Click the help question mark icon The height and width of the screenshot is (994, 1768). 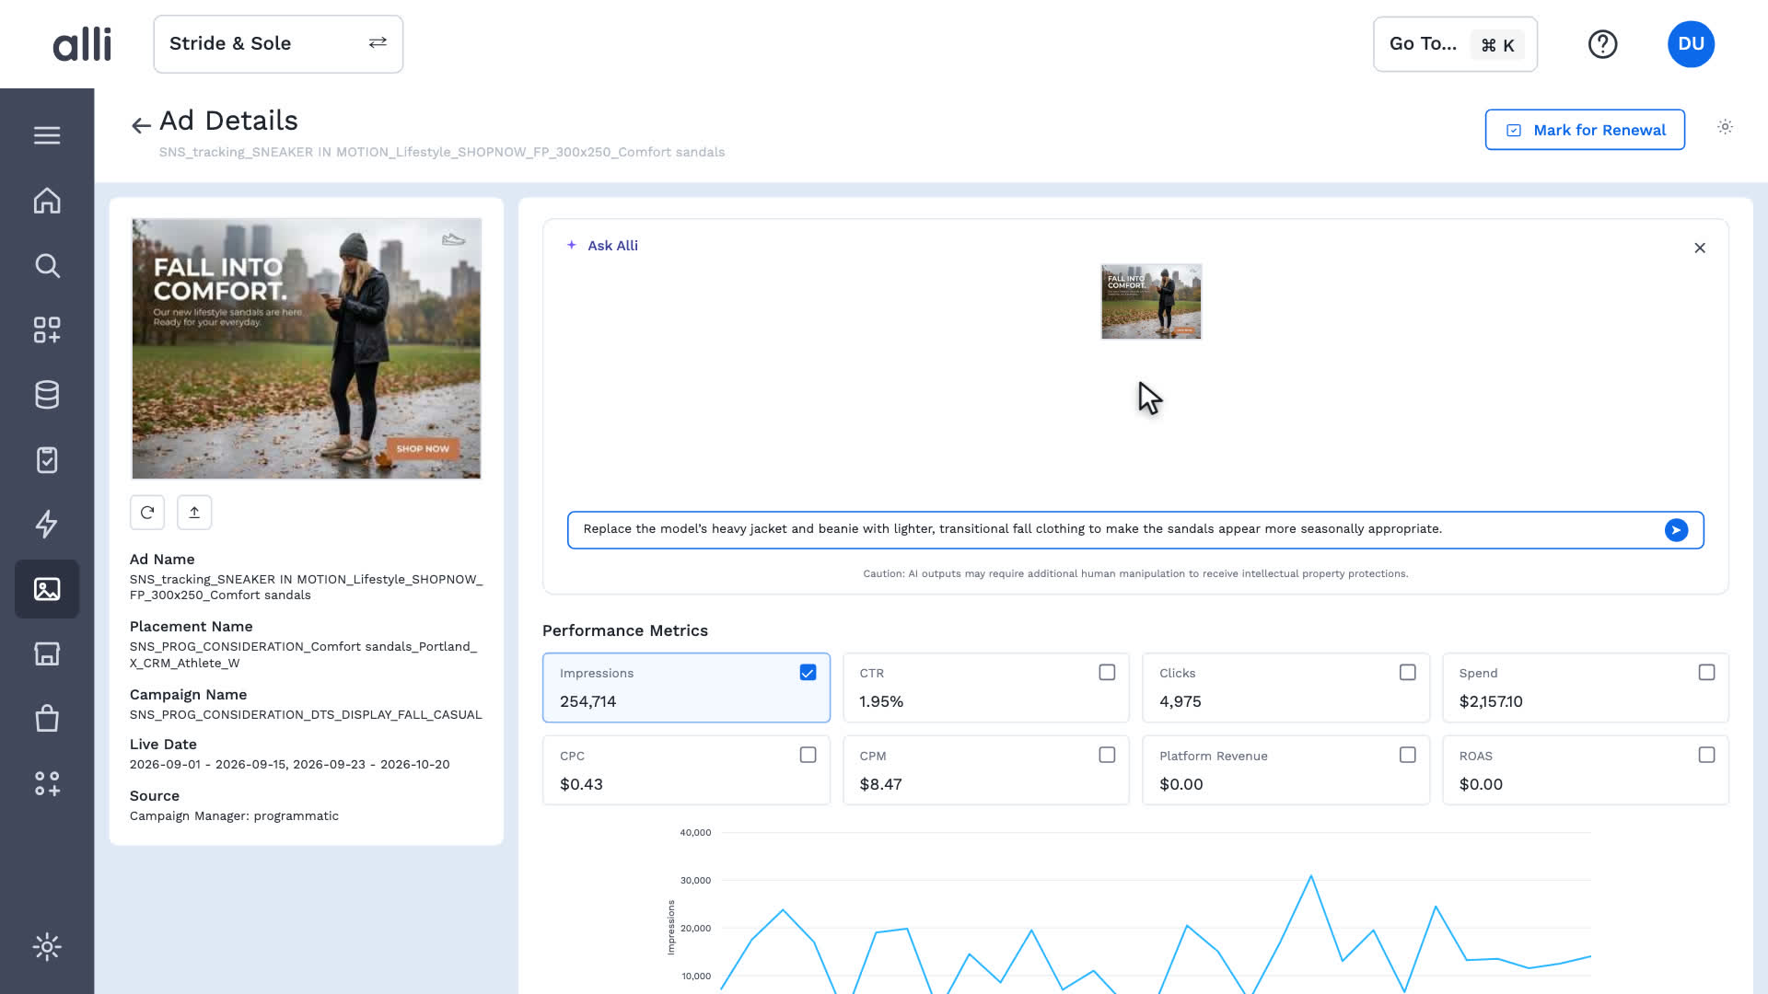(1602, 44)
